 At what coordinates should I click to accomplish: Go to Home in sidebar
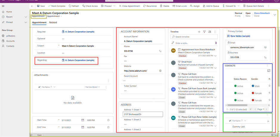tap(9, 12)
